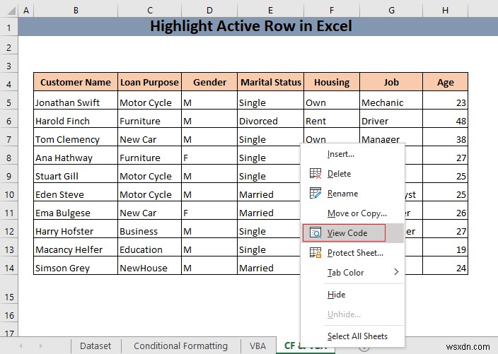The width and height of the screenshot is (498, 354).
Task: Choose Hide from the context menu
Action: 352,295
